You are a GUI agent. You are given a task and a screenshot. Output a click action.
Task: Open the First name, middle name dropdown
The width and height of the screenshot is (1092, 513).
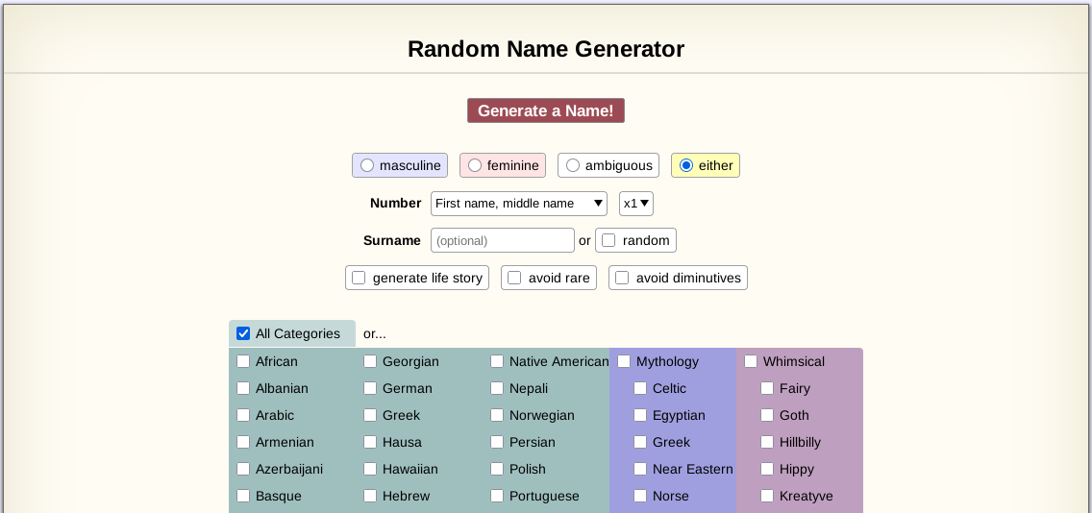[x=519, y=203]
